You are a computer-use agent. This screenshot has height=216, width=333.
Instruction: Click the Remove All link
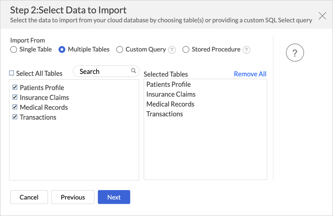250,74
